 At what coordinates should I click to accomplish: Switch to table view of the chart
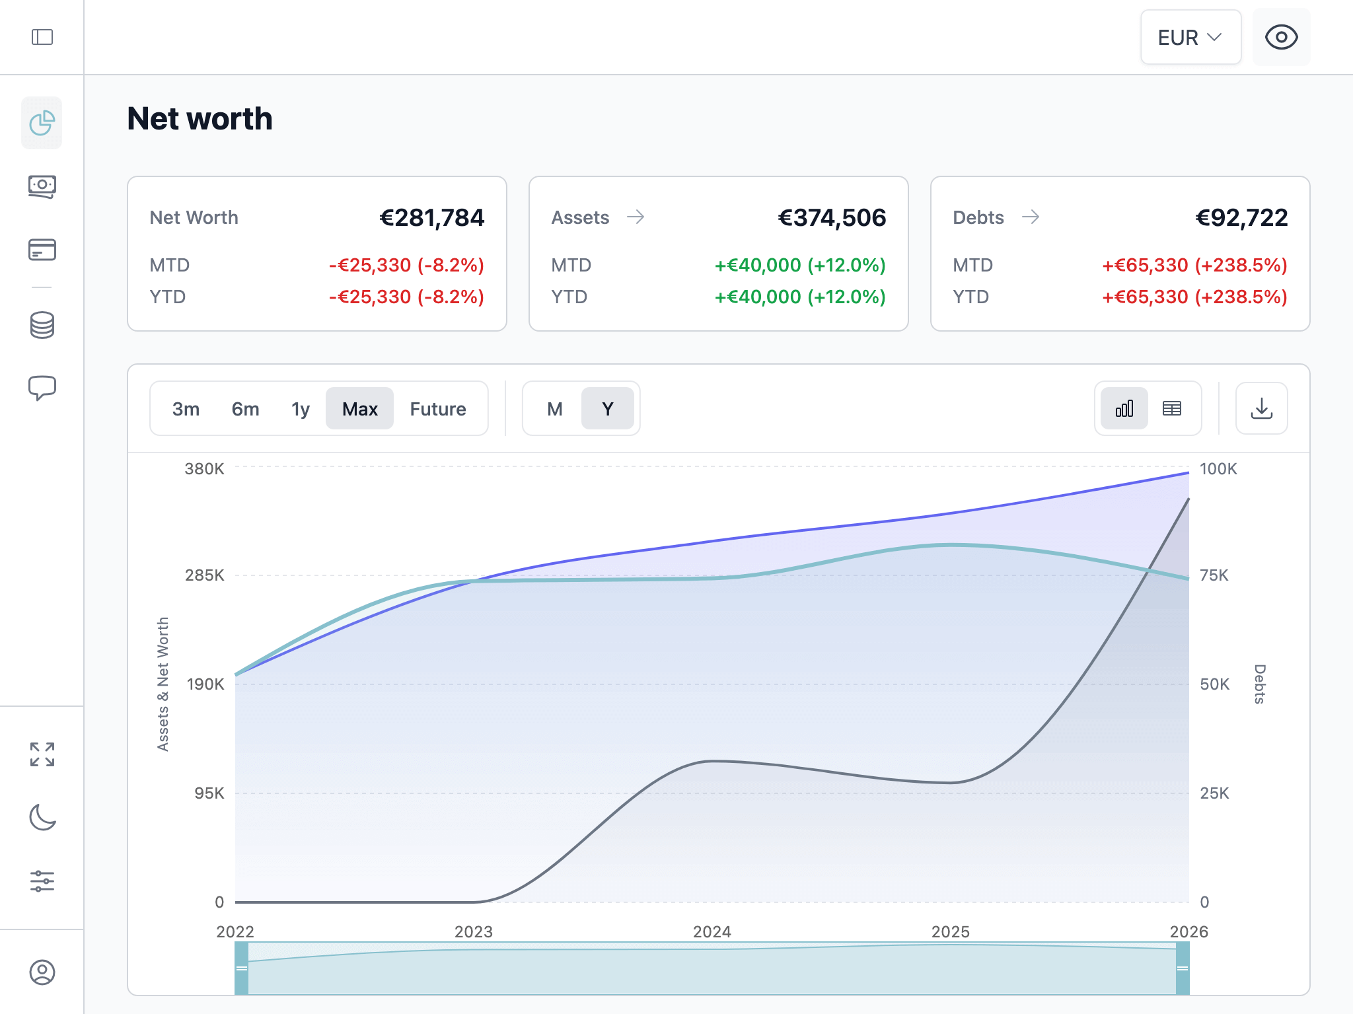pyautogui.click(x=1172, y=408)
